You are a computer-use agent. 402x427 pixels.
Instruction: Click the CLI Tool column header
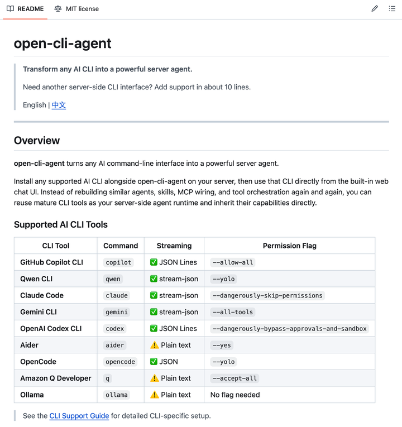tap(56, 246)
